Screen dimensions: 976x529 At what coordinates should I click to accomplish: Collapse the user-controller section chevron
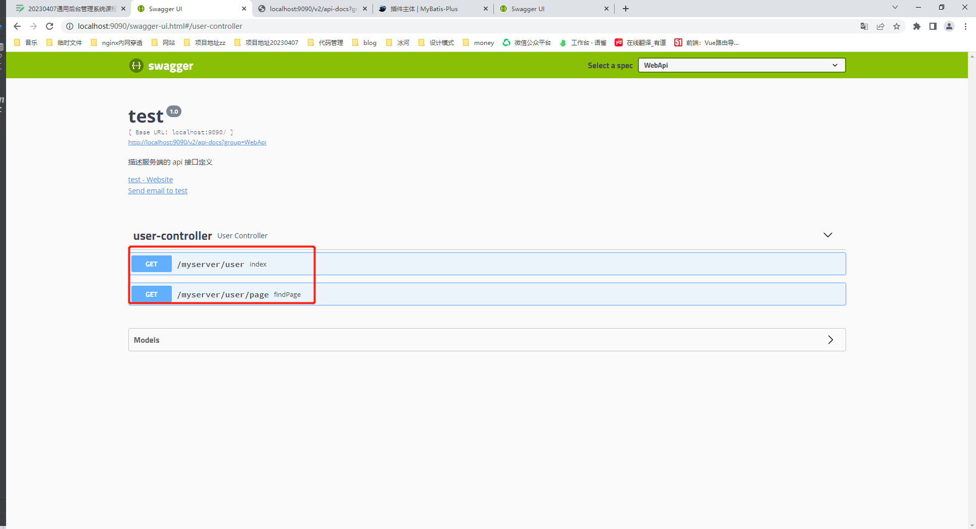827,235
